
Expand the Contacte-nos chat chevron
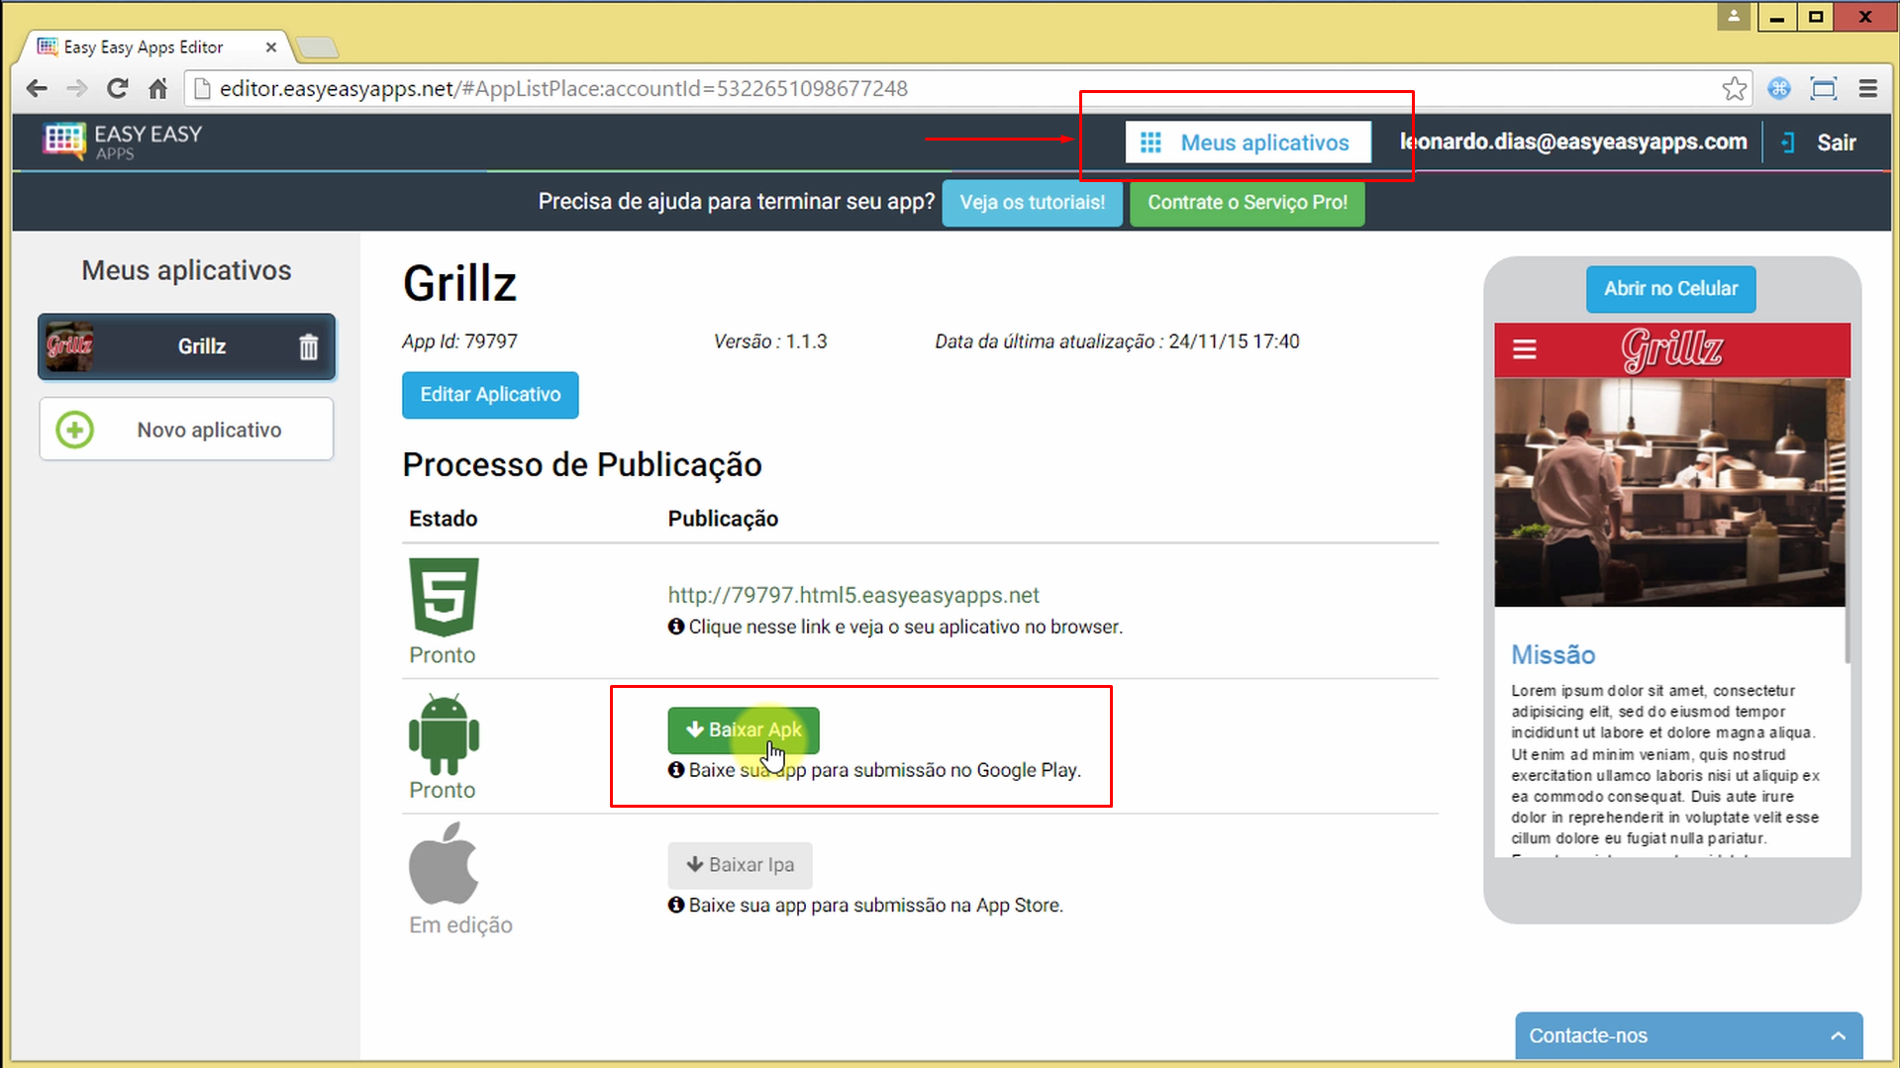[x=1838, y=1035]
